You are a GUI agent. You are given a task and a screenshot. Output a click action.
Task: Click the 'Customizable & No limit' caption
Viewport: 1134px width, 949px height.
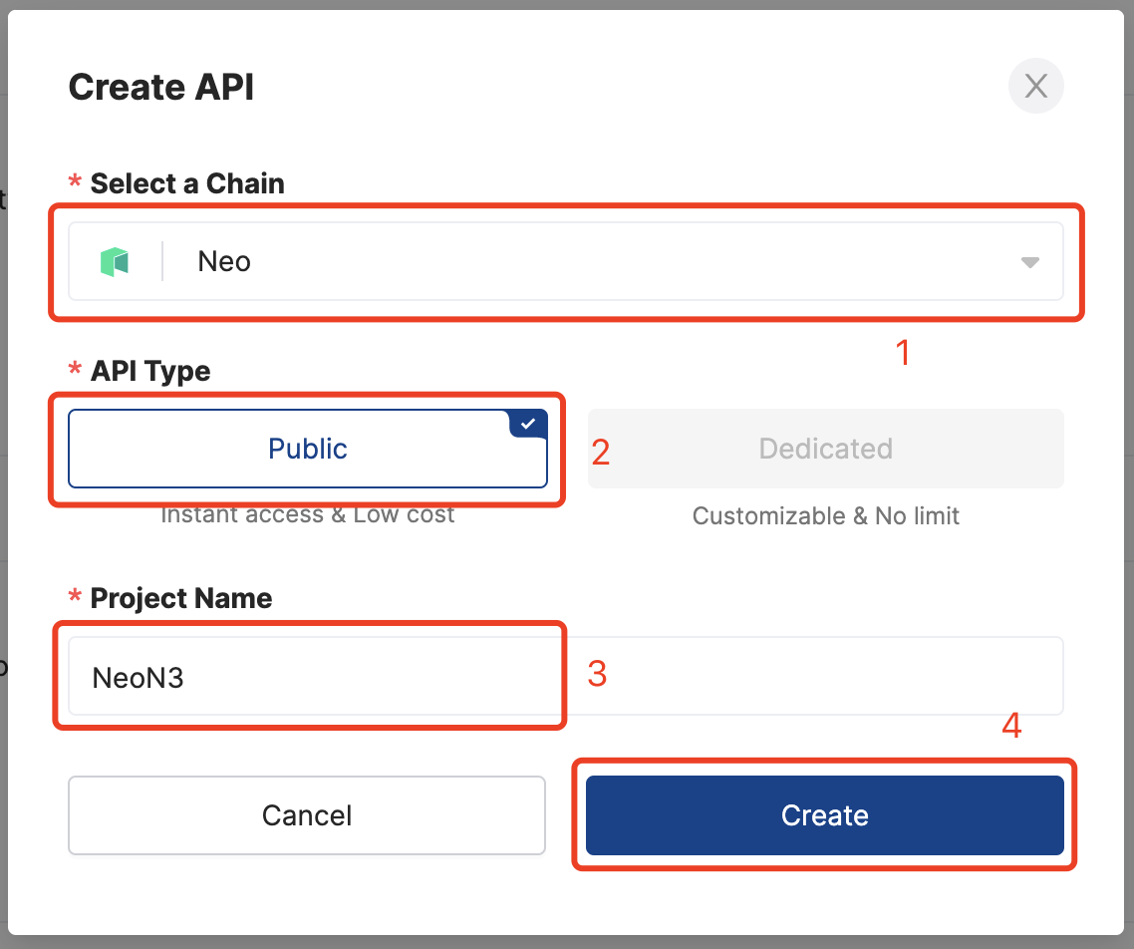[825, 515]
